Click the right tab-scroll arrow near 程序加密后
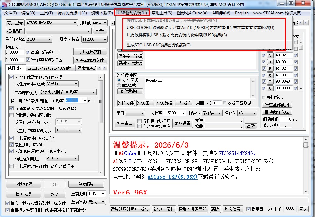The width and height of the screenshot is (315, 217). click(x=105, y=68)
